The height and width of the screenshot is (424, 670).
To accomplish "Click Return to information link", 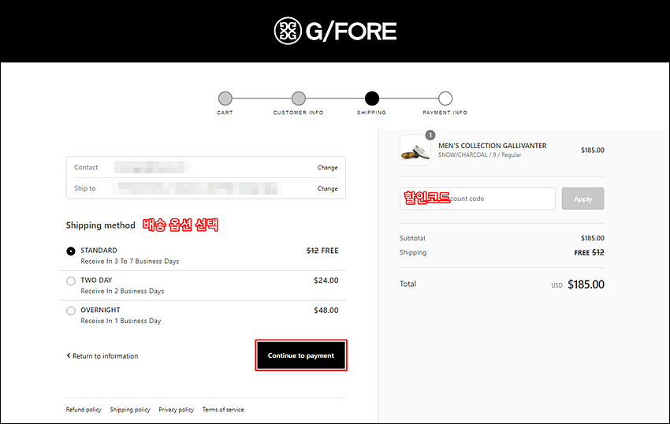I will (x=105, y=356).
